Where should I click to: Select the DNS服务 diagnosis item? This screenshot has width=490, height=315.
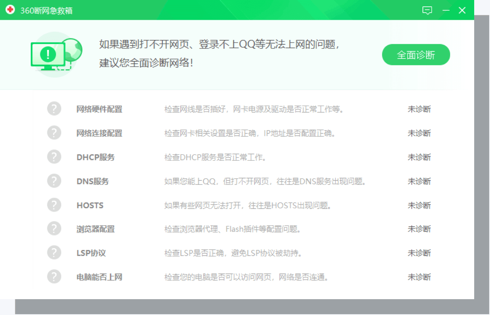point(92,181)
